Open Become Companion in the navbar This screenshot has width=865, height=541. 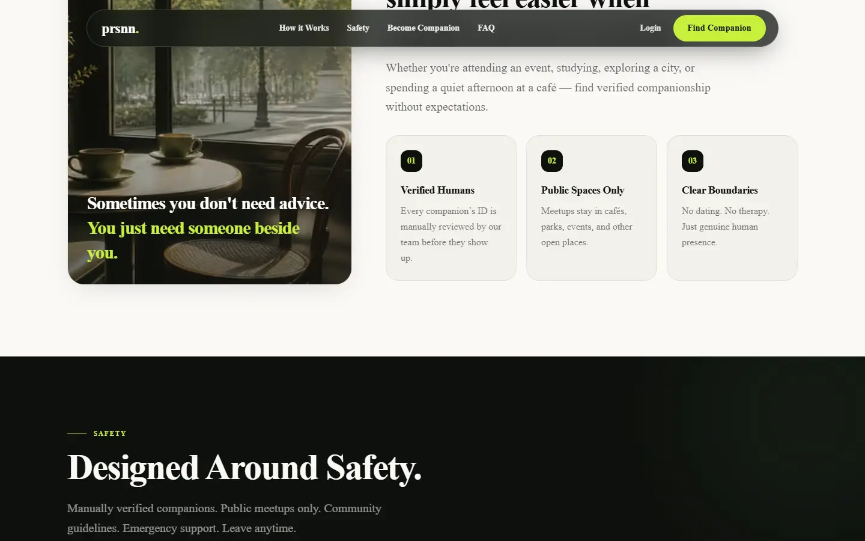423,28
